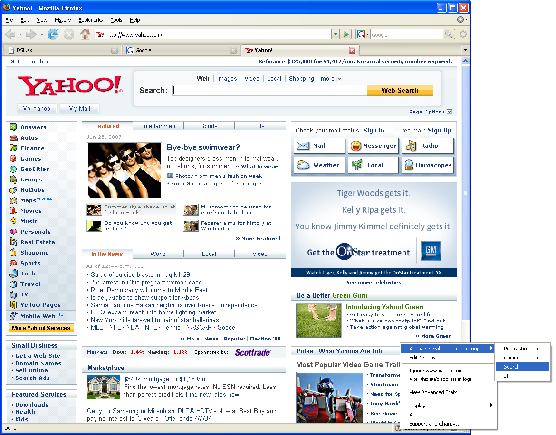
Task: Open the Local signpost icon
Action: [x=357, y=165]
